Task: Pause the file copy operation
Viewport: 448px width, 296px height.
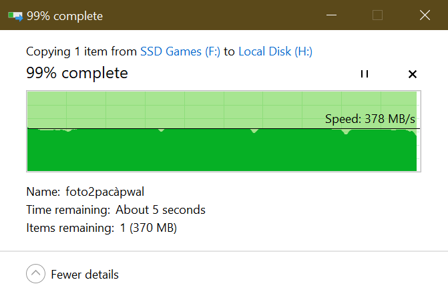Action: [364, 74]
